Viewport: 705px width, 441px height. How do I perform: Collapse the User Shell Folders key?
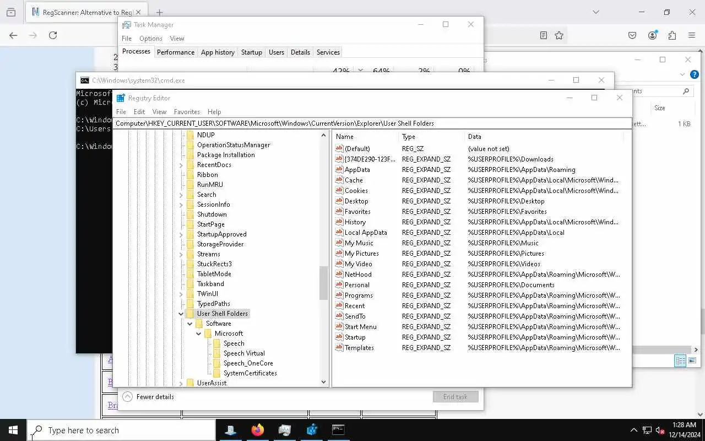[181, 314]
